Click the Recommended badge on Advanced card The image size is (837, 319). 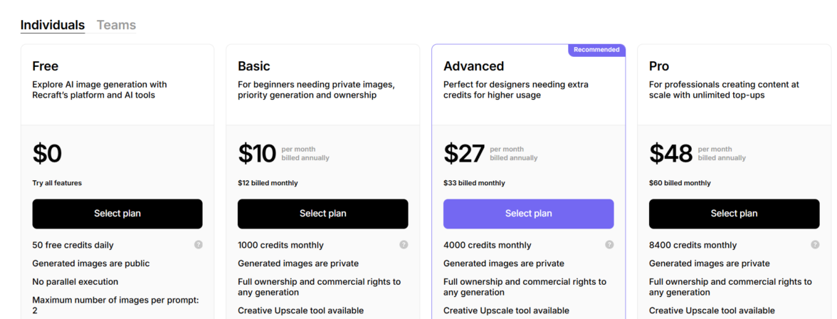596,50
